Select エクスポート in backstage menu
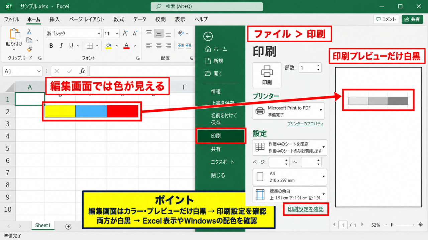This screenshot has width=428, height=240. click(x=222, y=162)
